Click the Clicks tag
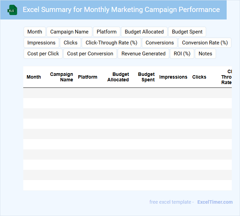 click(x=70, y=43)
